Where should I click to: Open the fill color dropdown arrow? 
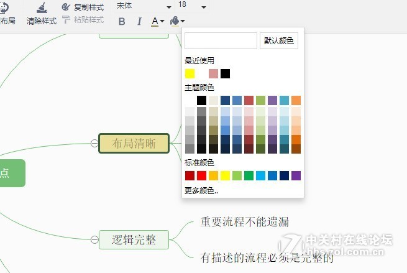click(x=183, y=21)
